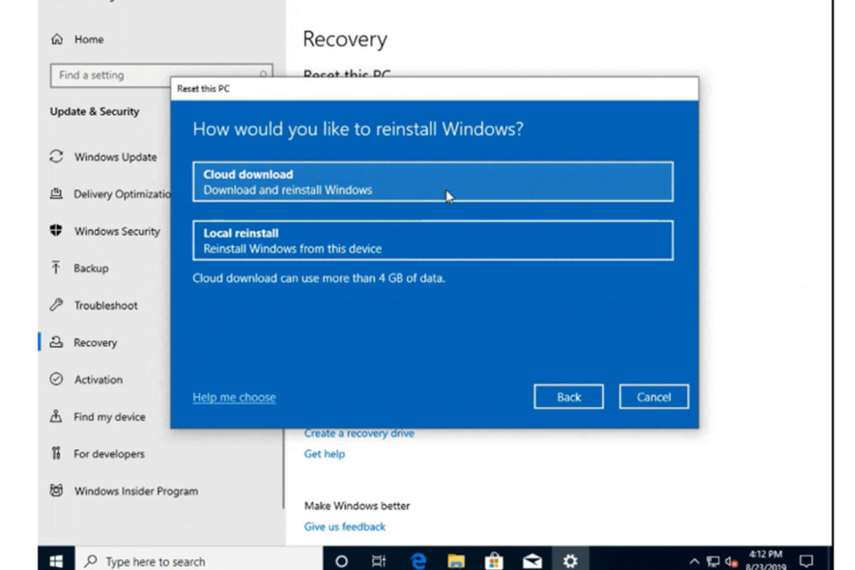Viewport: 855px width, 570px height.
Task: Open Create a recovery drive link
Action: point(359,433)
